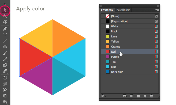Select the Pen tool
176x105 pixels.
[5, 28]
